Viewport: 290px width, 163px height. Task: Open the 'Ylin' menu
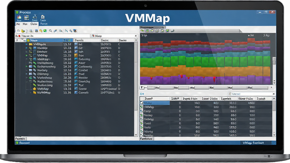(25, 24)
